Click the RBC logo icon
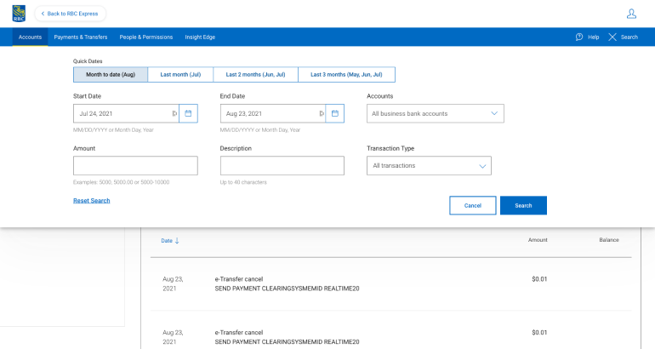The height and width of the screenshot is (349, 655). point(19,14)
